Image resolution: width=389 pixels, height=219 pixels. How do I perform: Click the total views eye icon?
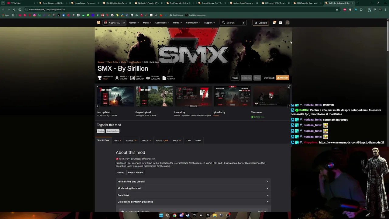148,78
